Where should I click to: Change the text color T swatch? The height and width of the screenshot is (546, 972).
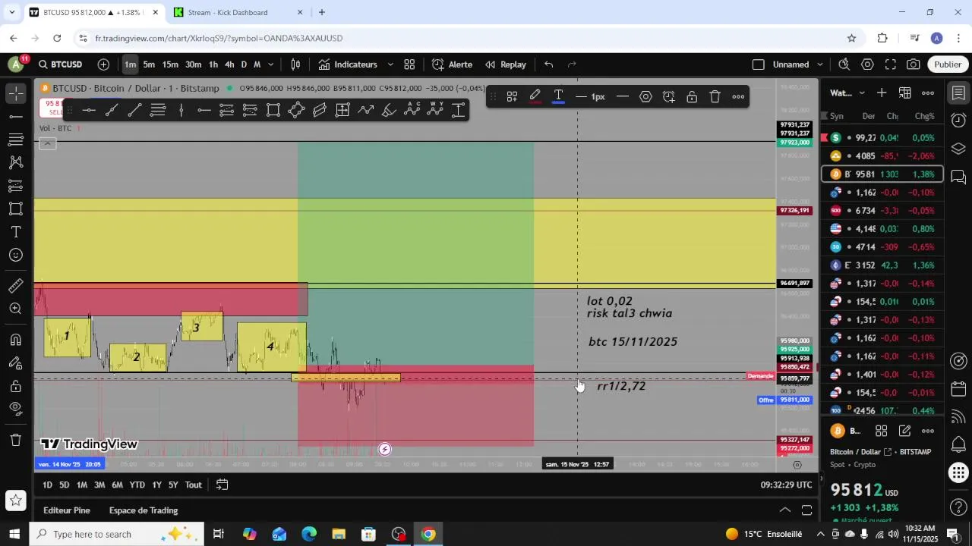coord(558,97)
